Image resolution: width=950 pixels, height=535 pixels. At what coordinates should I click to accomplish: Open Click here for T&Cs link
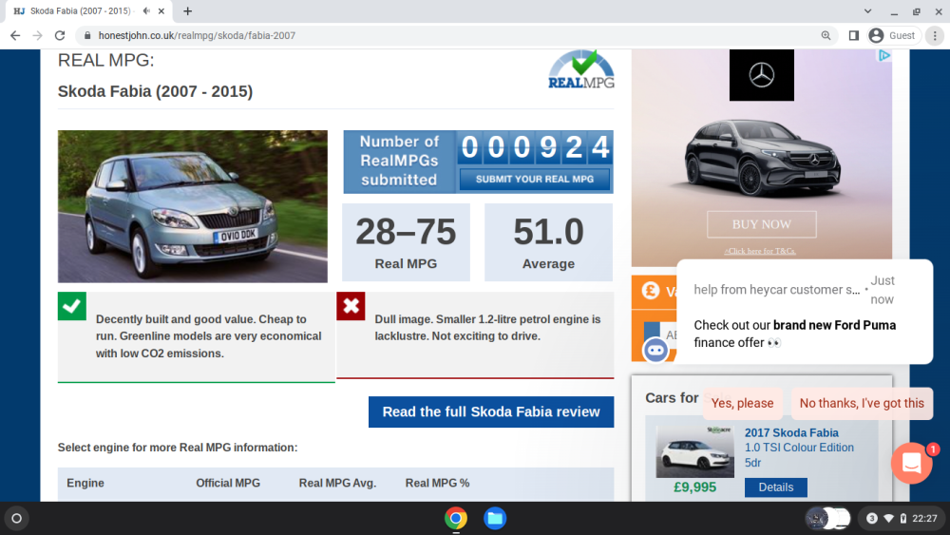(760, 251)
